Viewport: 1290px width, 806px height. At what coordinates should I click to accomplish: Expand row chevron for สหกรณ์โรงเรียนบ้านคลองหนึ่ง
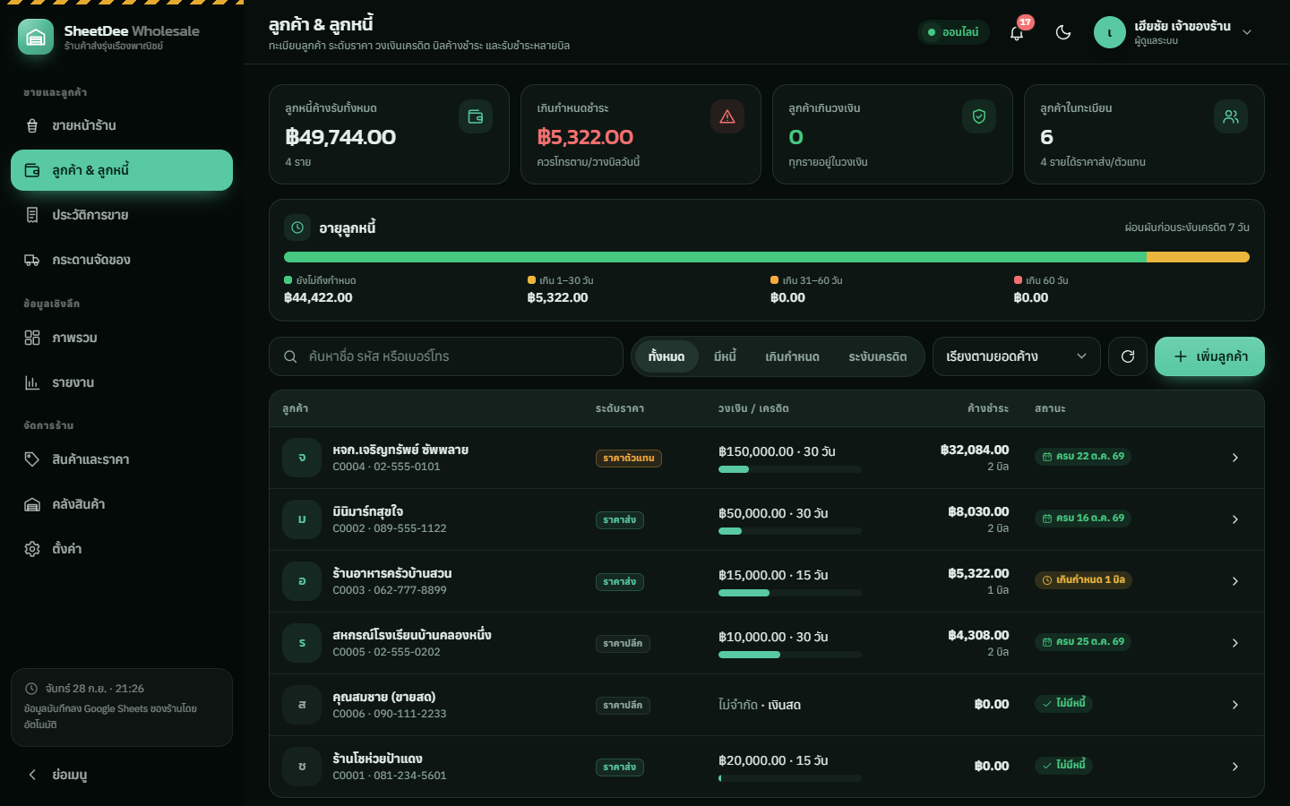1235,643
